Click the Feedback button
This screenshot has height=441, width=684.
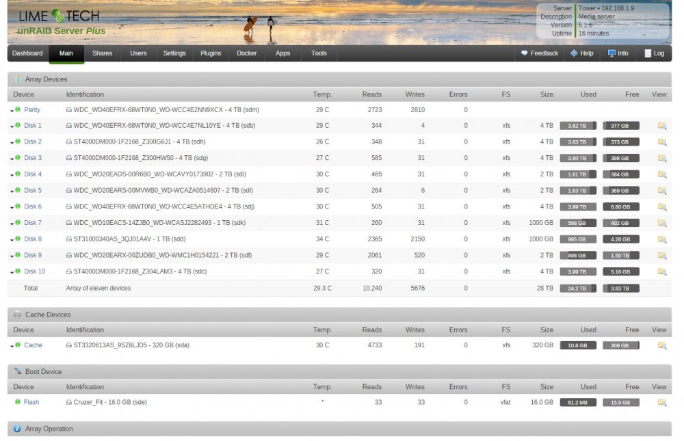pos(540,53)
